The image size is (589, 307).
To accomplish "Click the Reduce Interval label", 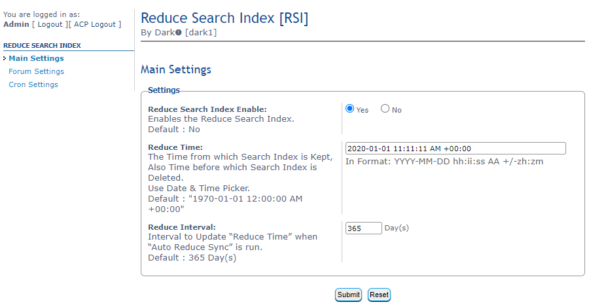I will (182, 227).
